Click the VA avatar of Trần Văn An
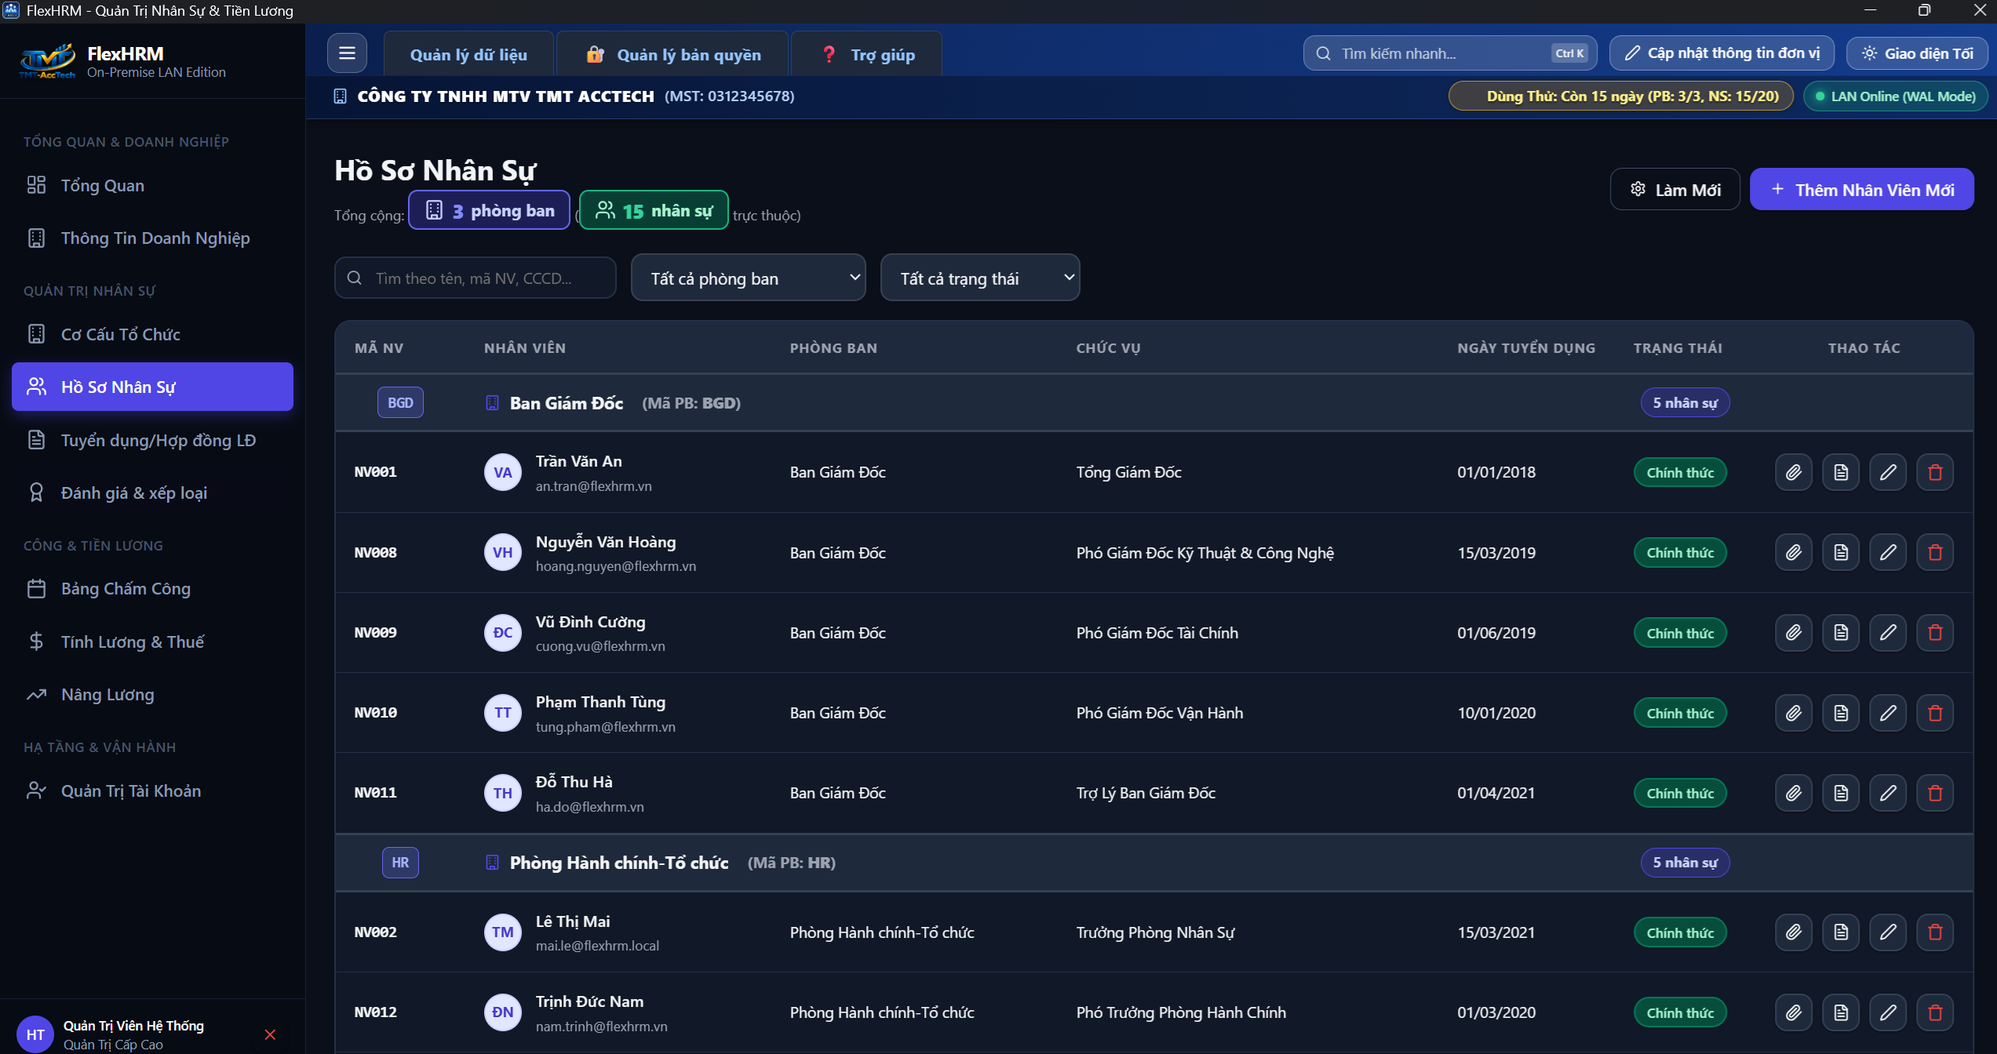This screenshot has width=1997, height=1054. tap(503, 472)
